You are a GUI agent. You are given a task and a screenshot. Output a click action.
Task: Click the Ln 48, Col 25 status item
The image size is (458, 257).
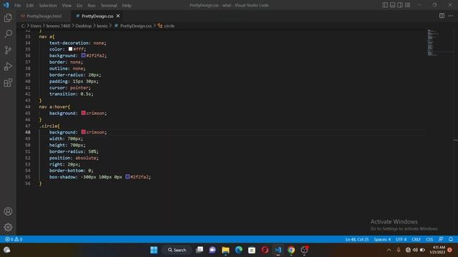click(357, 239)
